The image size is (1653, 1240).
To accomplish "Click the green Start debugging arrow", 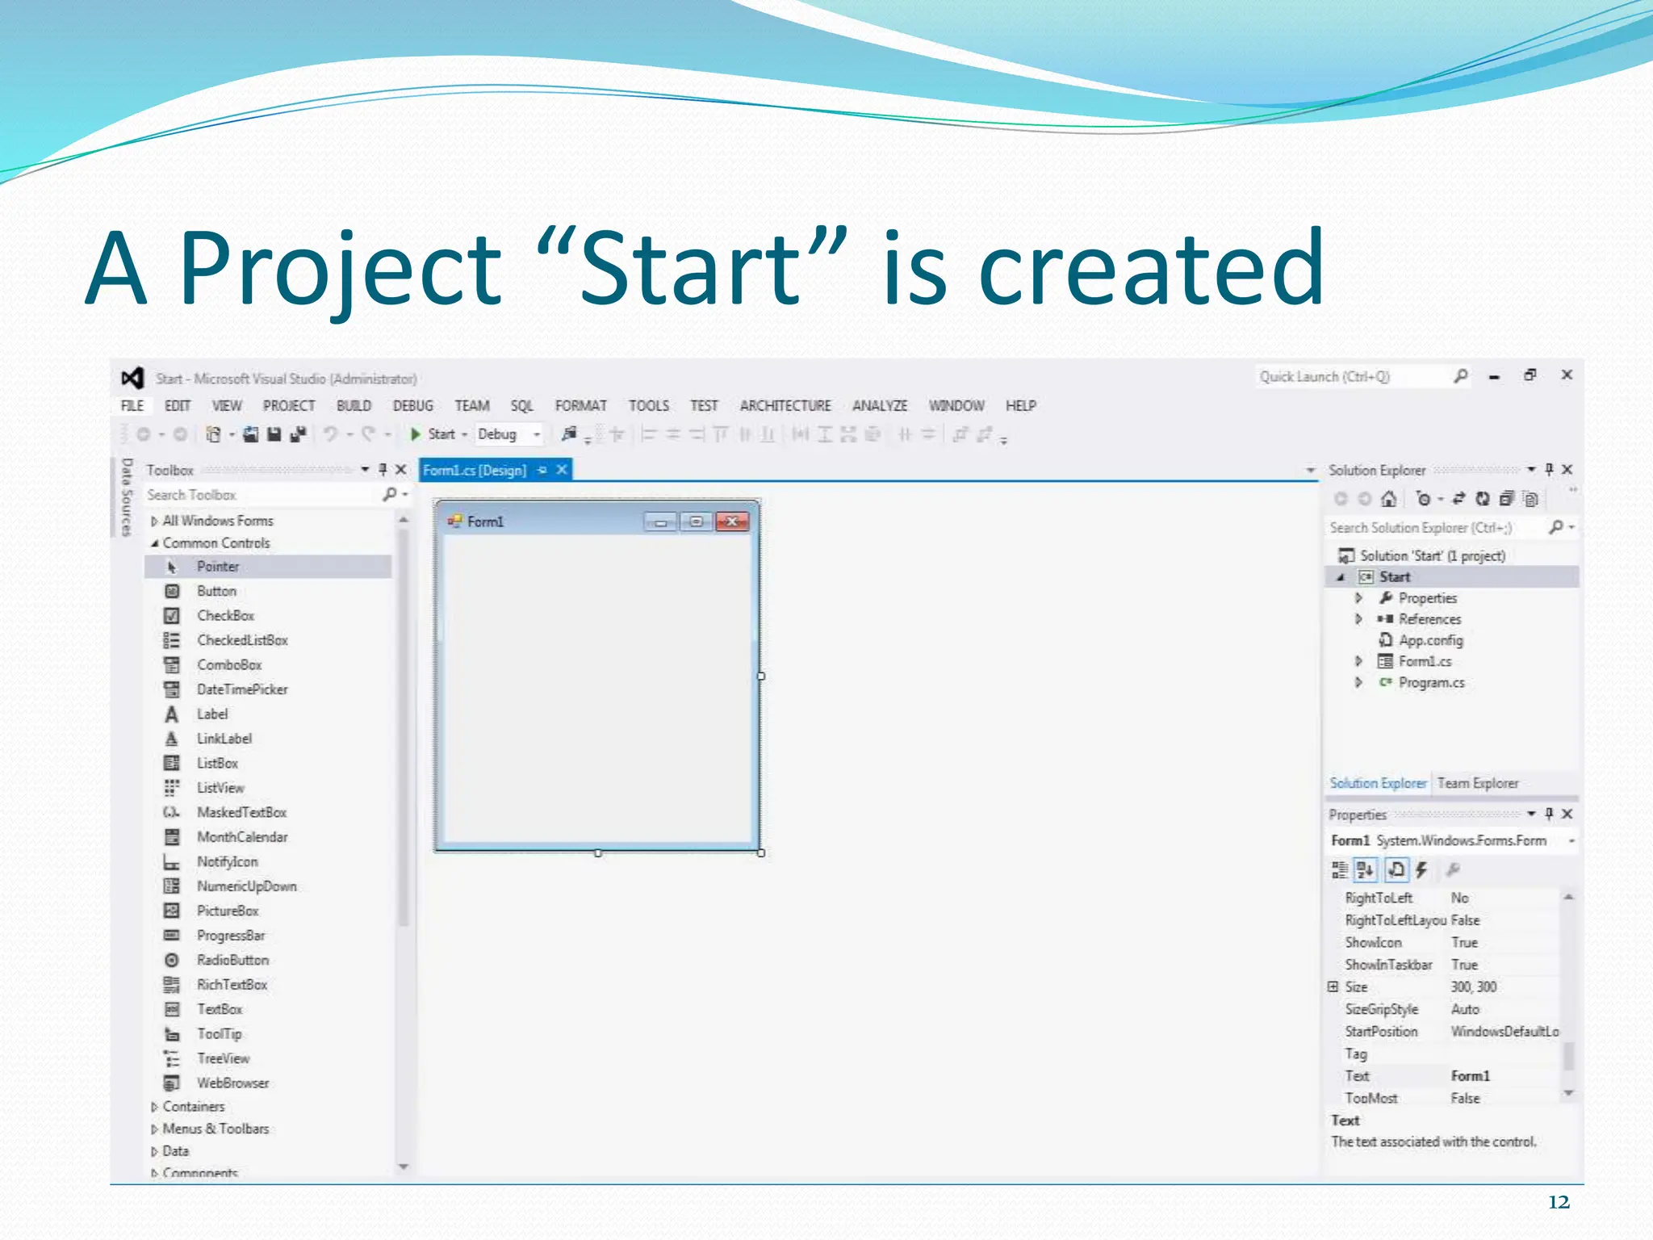I will [x=416, y=434].
